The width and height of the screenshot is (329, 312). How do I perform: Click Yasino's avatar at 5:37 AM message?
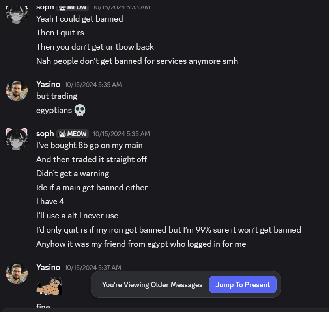click(x=17, y=273)
